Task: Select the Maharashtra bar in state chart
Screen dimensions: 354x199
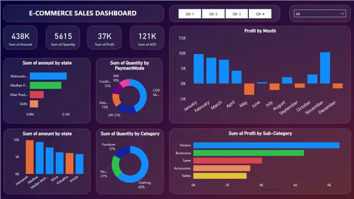Action: click(48, 76)
